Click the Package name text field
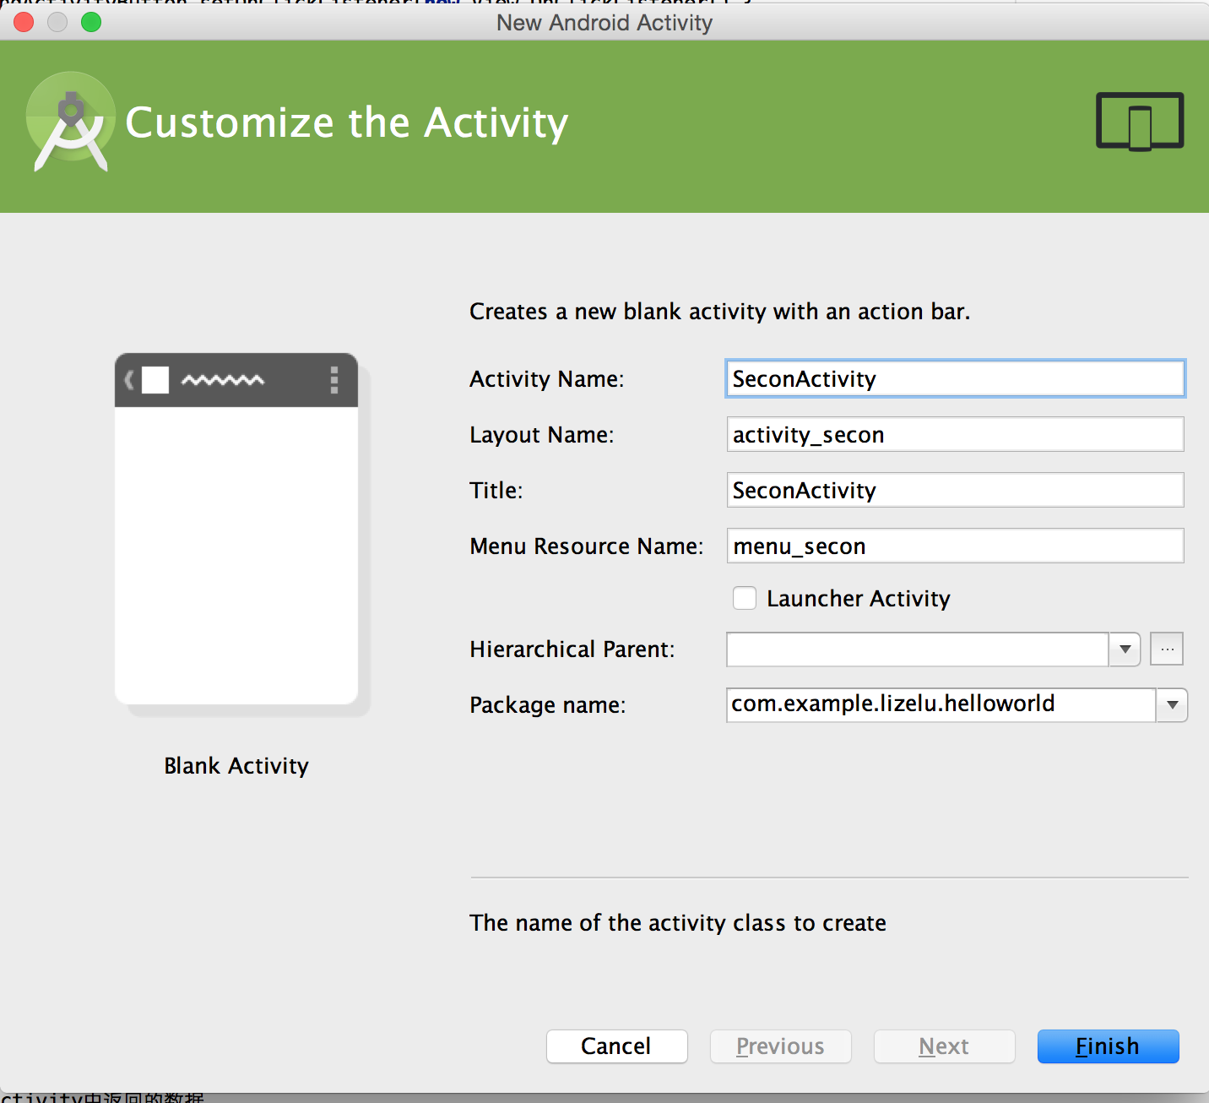 [x=940, y=705]
